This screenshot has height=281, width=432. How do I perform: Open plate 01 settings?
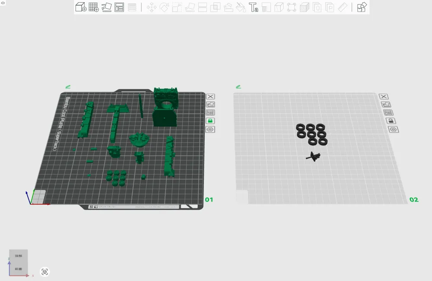coord(210,129)
